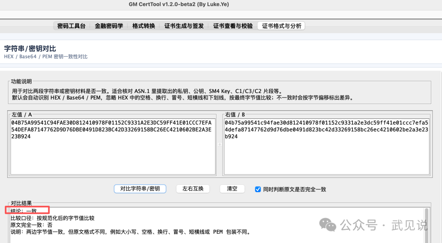
Task: Click the 说明：两边字节值一致 explanation line
Action: [130, 232]
